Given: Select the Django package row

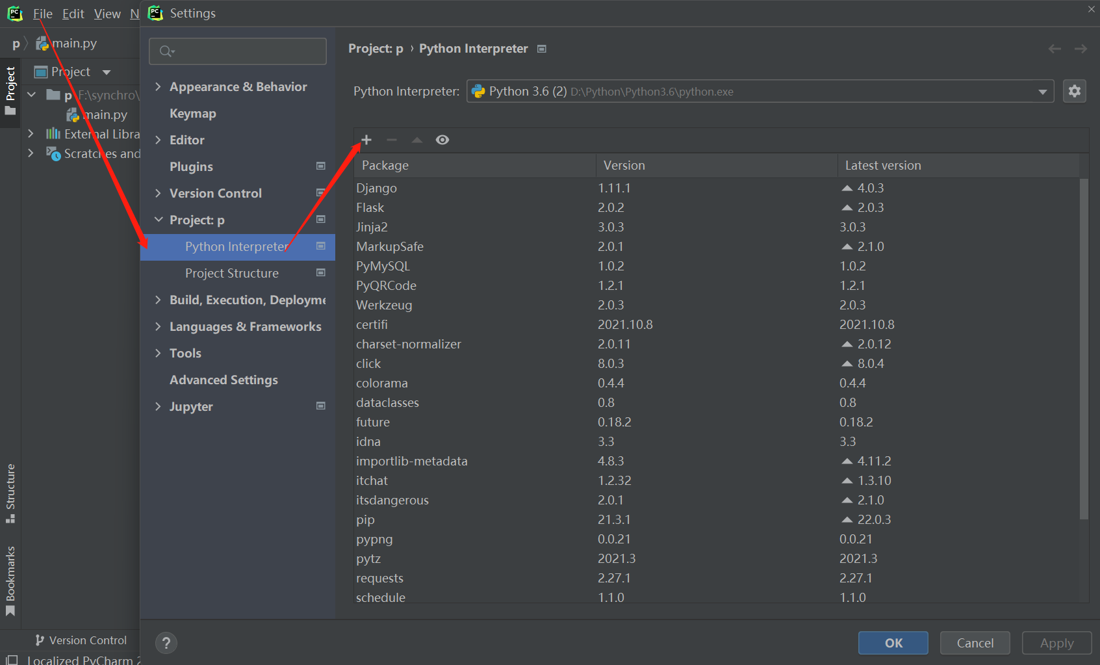Looking at the screenshot, I should 717,188.
